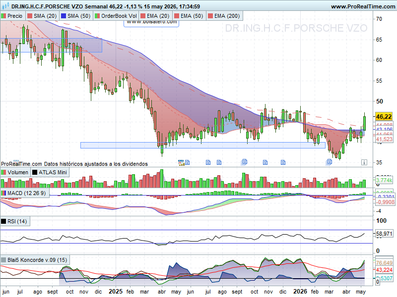Screen dimensions: 397x297
Task: Select the Blai5 Koncorde v.09 (15) label
Action: coord(35,260)
